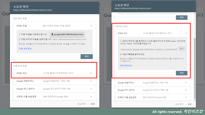Click 속성 제거 in left dialog footer
This screenshot has height=115, width=205.
click(x=82, y=104)
